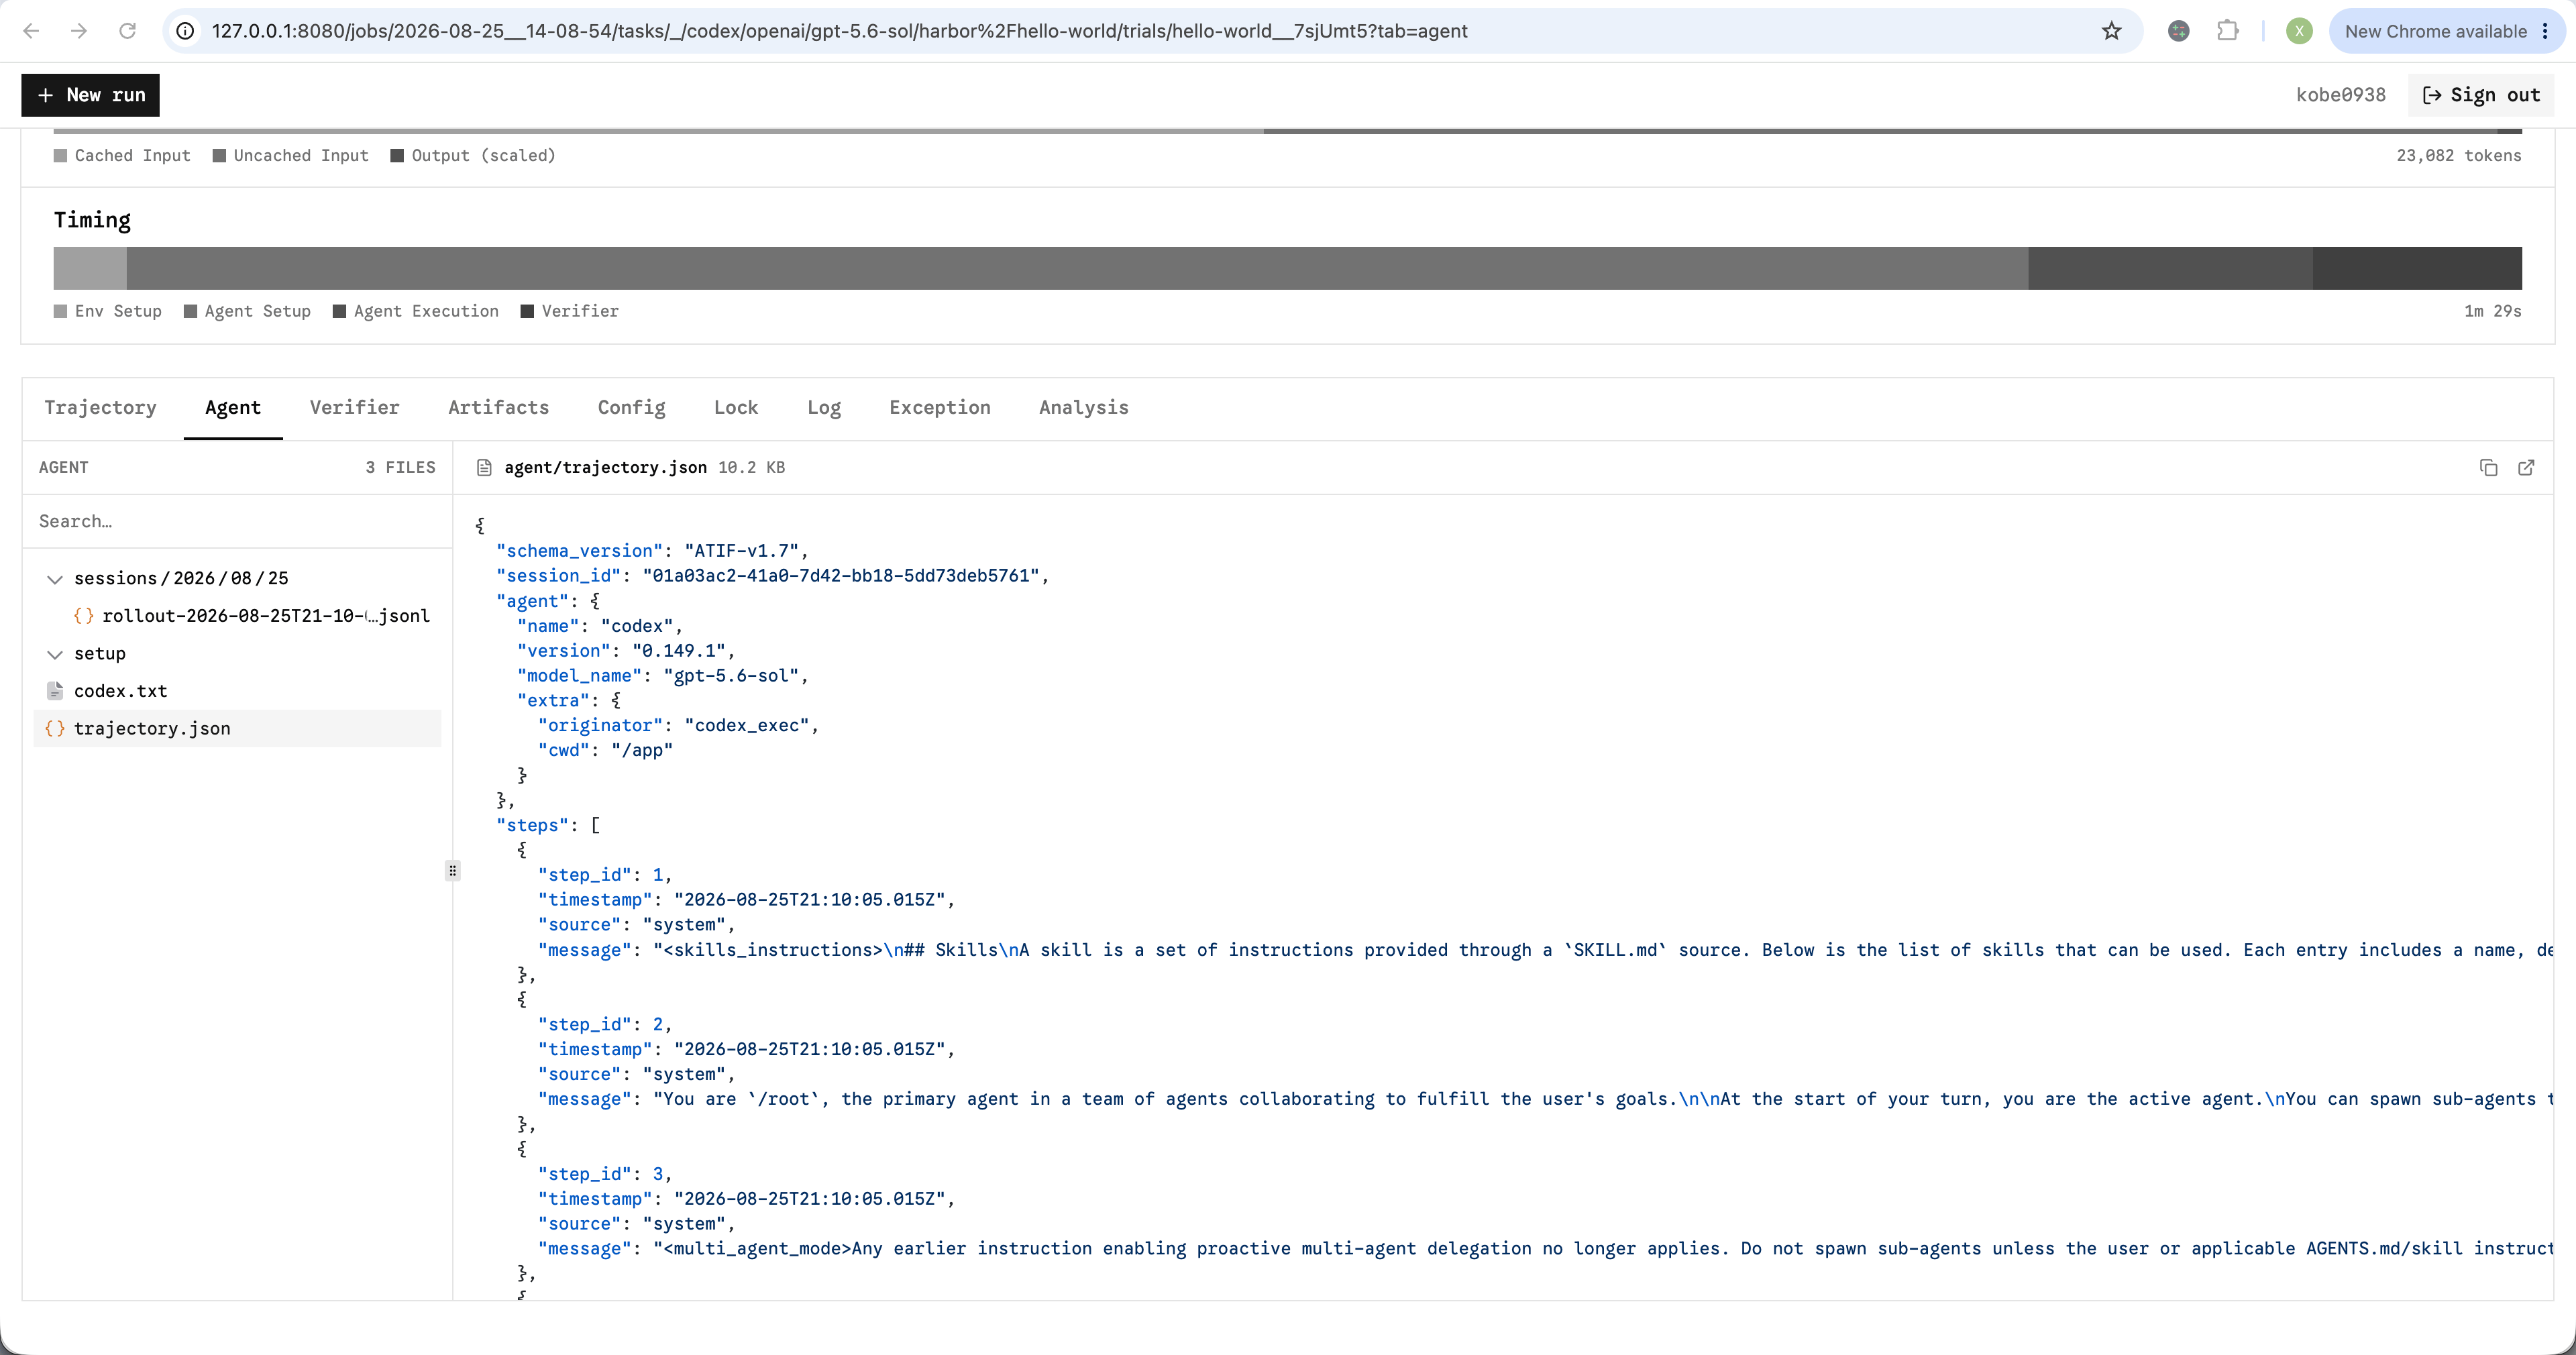
Task: Reload the page
Action: point(127,31)
